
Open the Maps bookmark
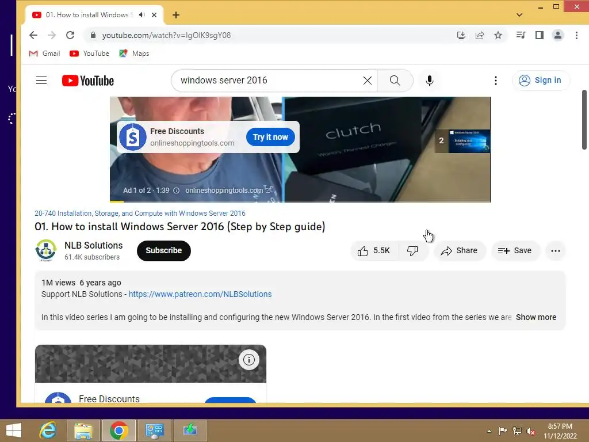point(134,54)
